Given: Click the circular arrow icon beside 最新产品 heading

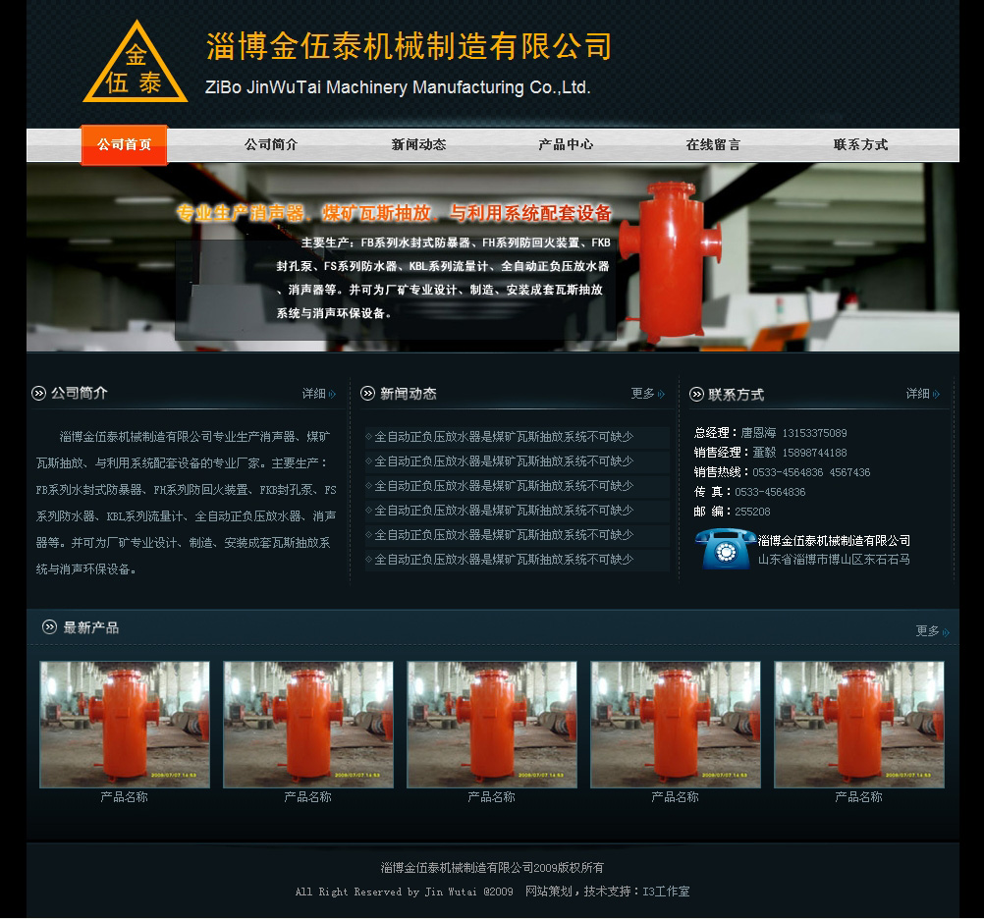Looking at the screenshot, I should tap(49, 626).
